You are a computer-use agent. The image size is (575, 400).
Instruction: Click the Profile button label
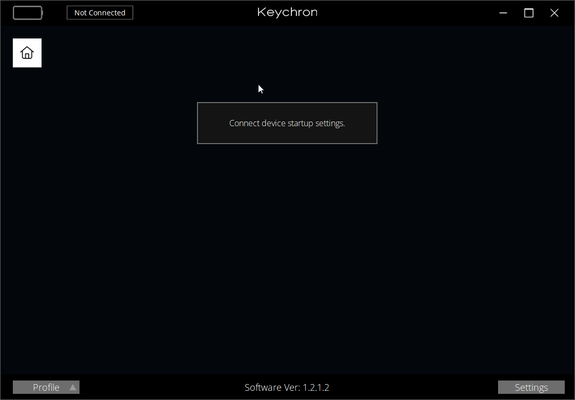[46, 387]
